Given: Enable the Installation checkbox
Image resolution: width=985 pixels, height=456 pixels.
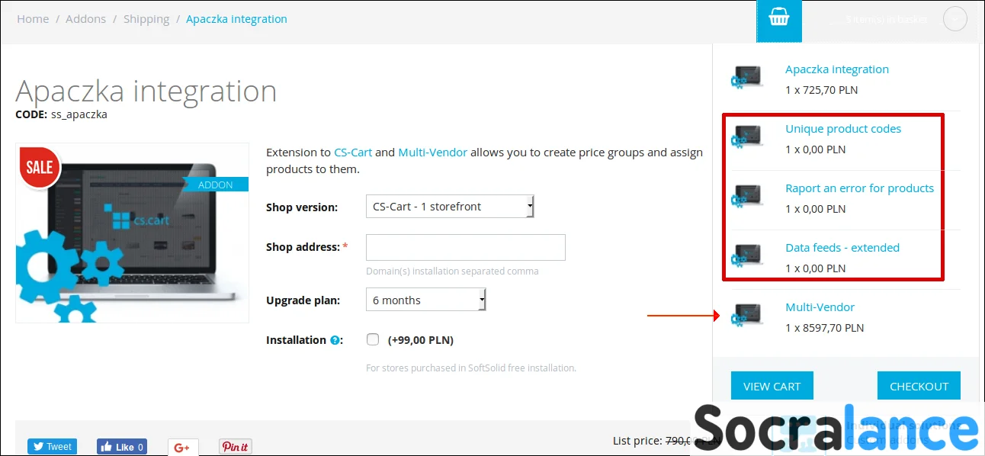Looking at the screenshot, I should pos(373,339).
